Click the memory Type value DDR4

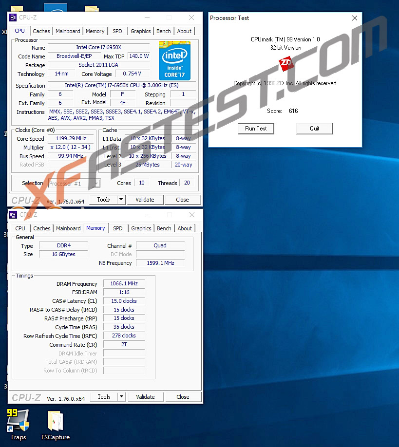tap(64, 245)
